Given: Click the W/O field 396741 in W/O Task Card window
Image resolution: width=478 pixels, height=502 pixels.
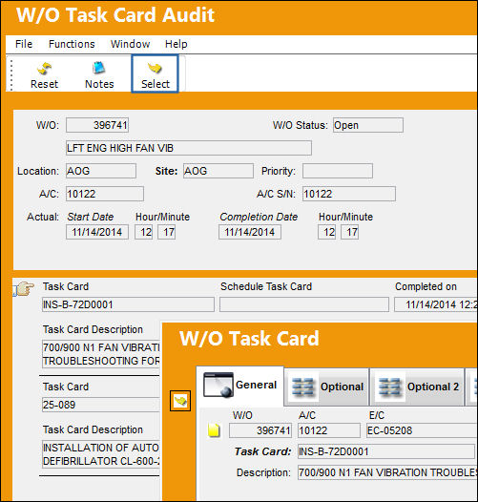Looking at the screenshot, I should coord(260,430).
